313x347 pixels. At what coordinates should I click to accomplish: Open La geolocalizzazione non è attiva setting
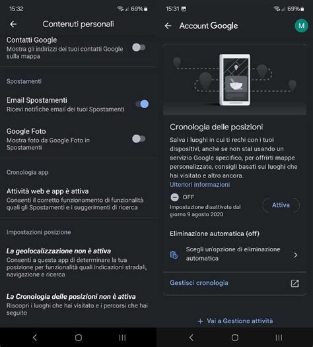point(78,263)
